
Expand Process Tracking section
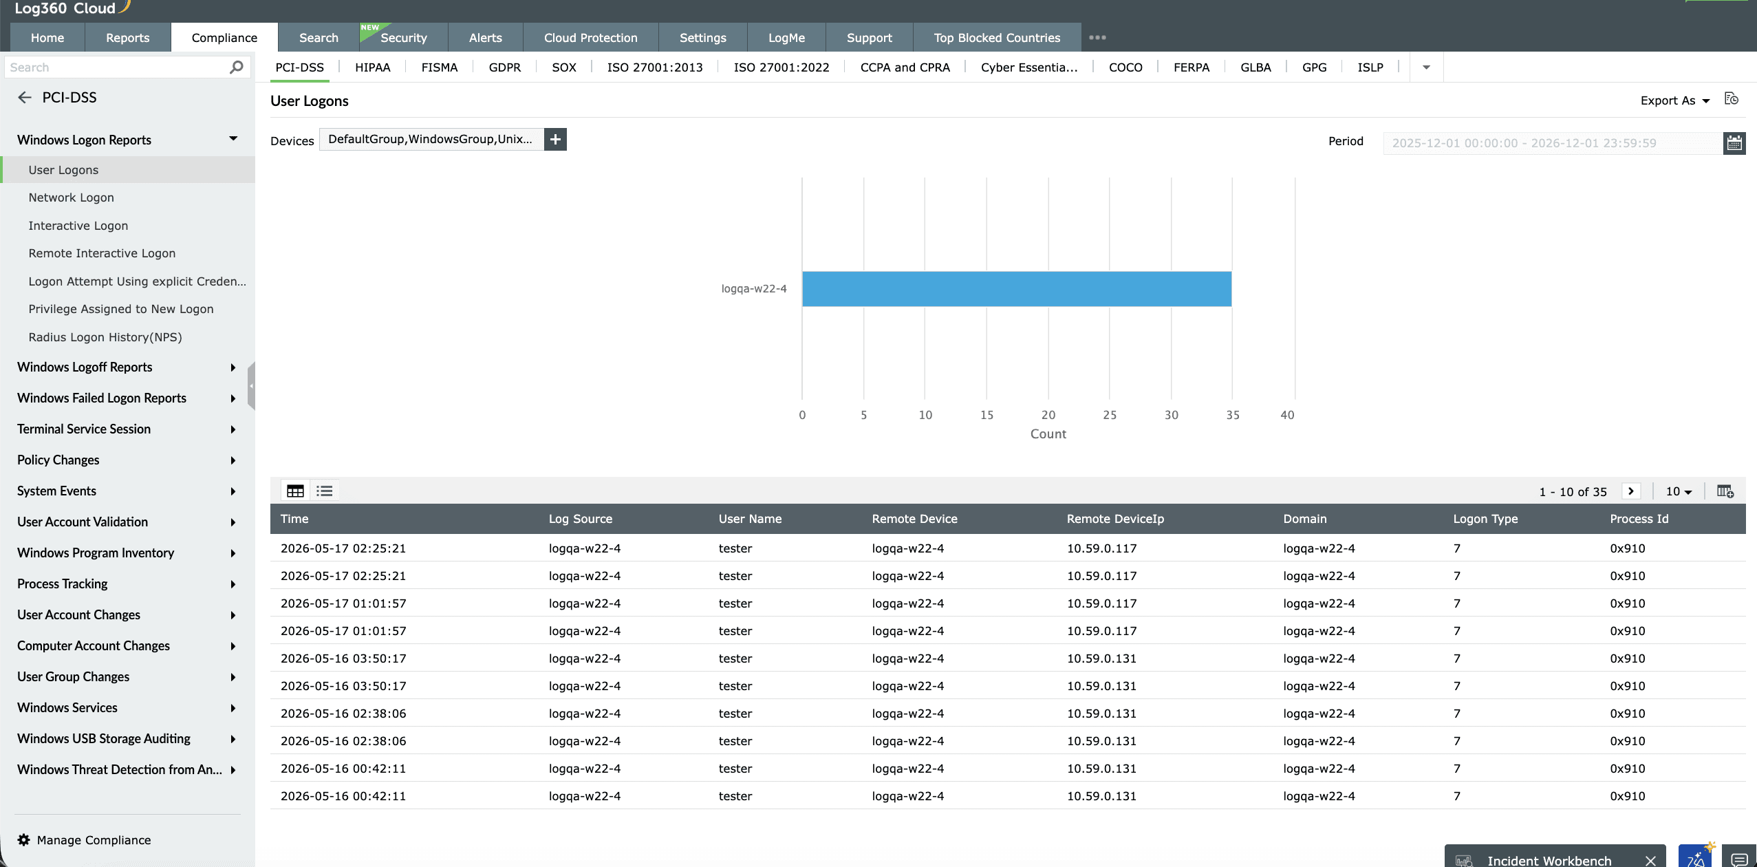233,584
